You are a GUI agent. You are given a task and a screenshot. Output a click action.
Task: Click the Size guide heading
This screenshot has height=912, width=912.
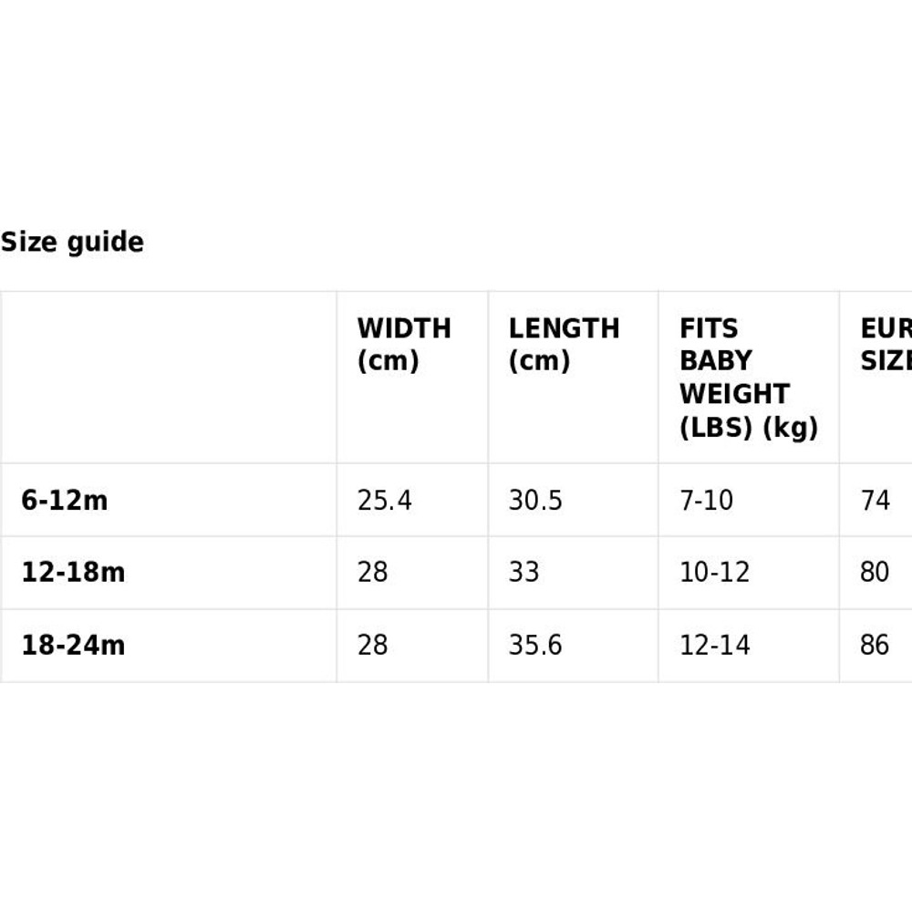coord(72,243)
